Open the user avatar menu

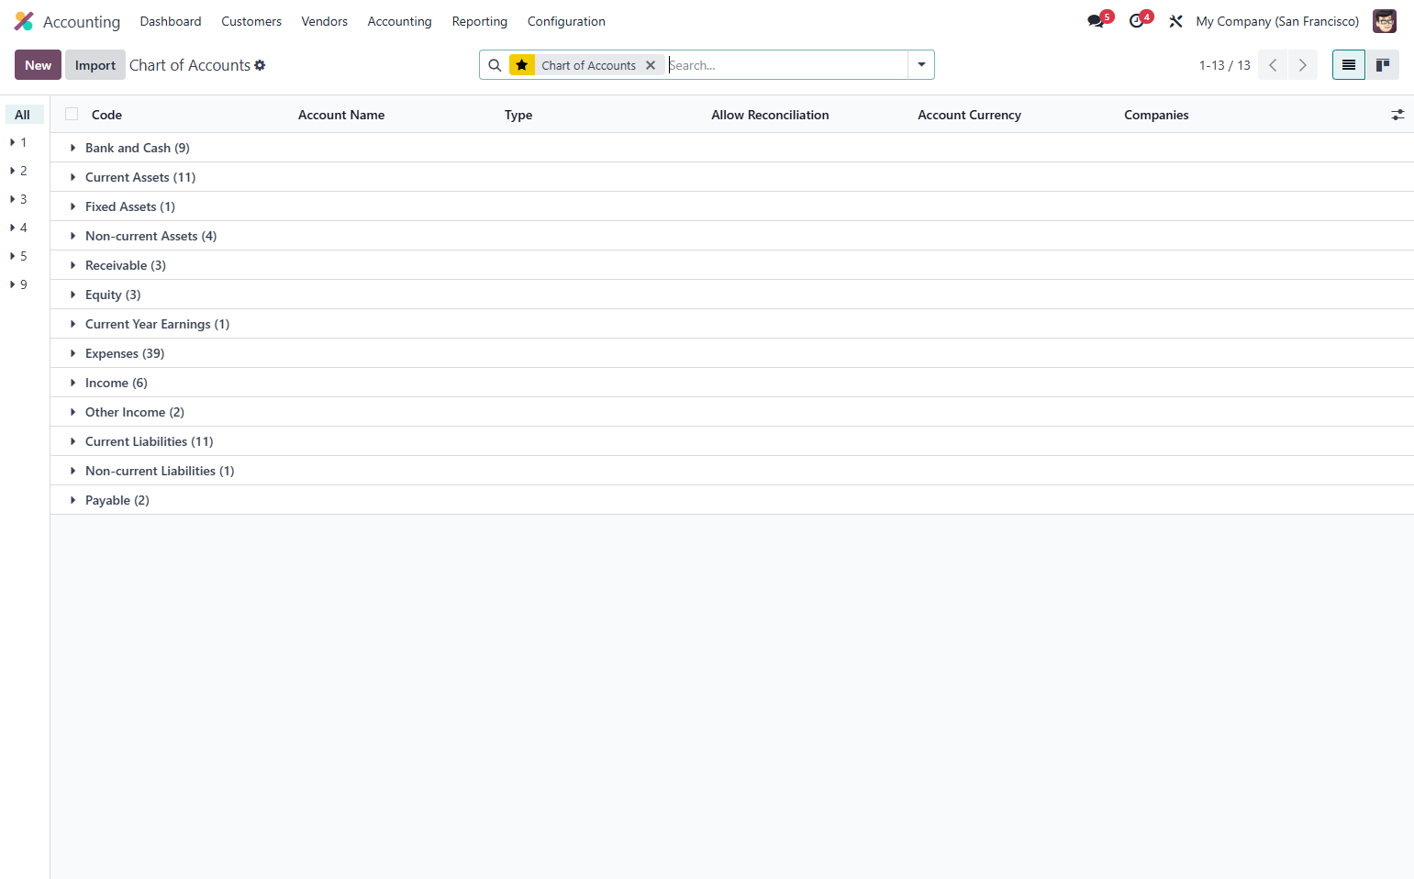click(x=1384, y=21)
